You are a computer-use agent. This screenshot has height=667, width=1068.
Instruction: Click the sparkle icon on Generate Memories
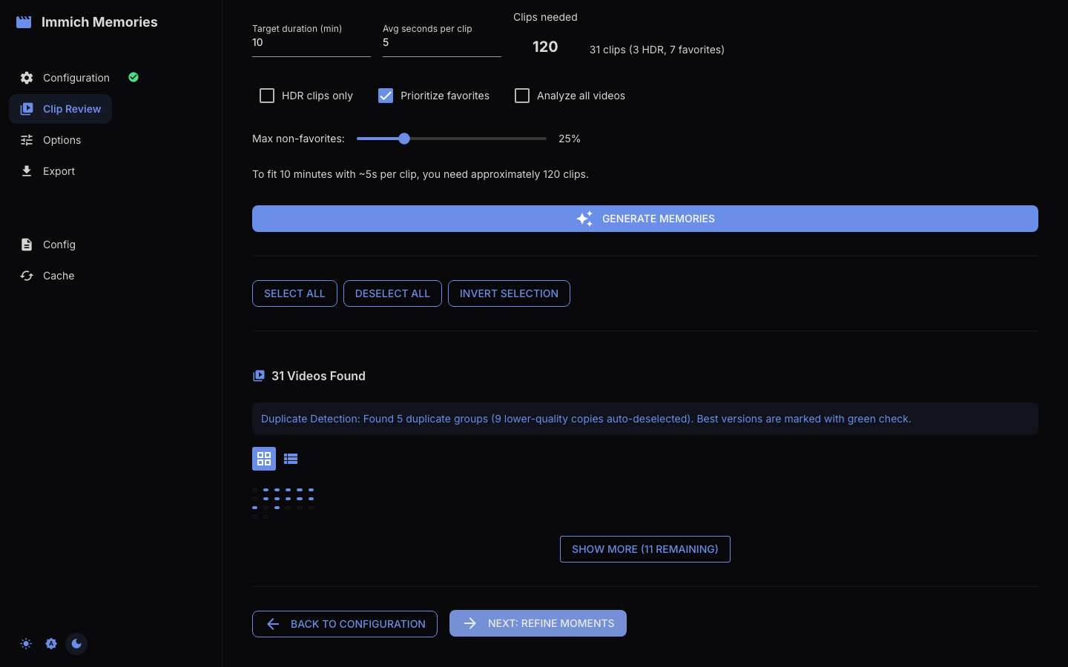(584, 219)
